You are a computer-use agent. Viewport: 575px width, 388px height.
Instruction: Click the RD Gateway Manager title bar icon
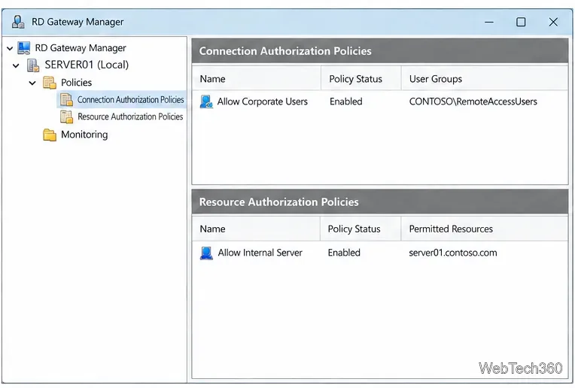(17, 22)
